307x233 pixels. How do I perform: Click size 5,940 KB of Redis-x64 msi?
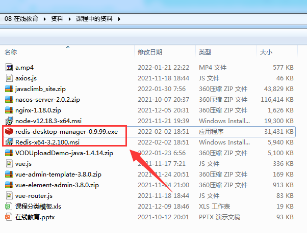281,142
